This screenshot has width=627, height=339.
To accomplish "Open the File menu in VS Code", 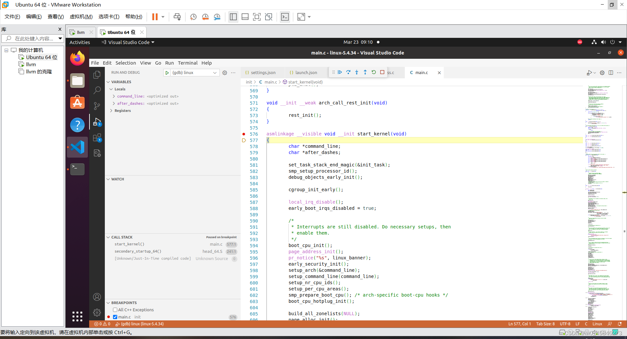I will pyautogui.click(x=95, y=63).
